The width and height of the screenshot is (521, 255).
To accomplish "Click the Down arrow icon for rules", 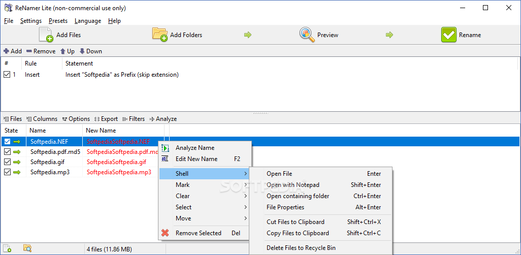I will pyautogui.click(x=82, y=51).
